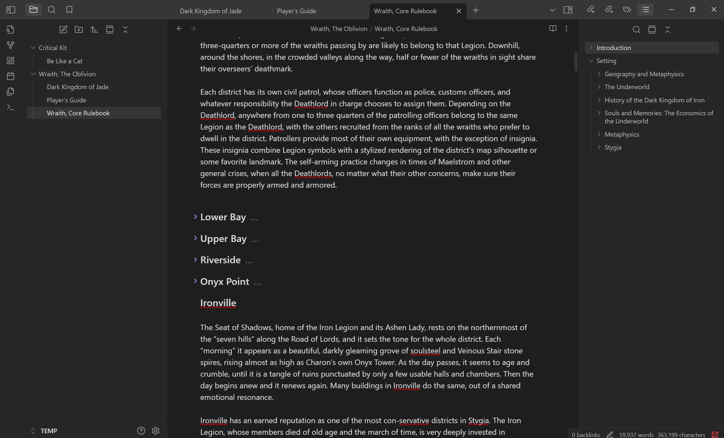724x438 pixels.
Task: Show tags panel in right sidebar
Action: pyautogui.click(x=627, y=10)
